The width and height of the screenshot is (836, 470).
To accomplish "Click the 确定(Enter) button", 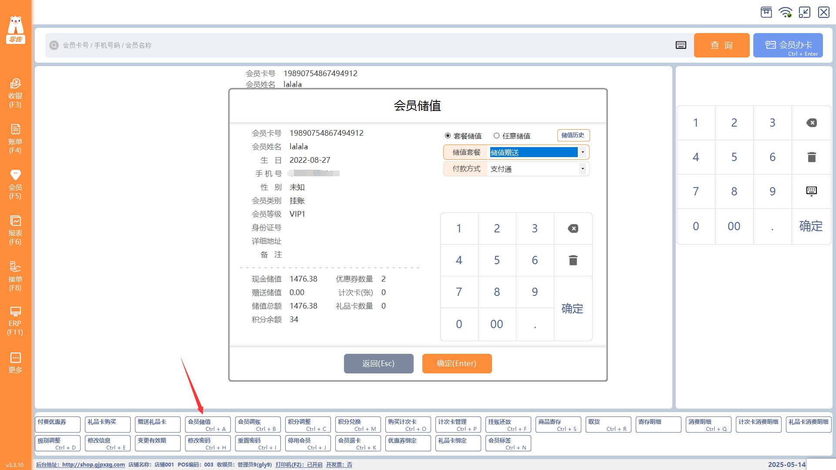I will click(457, 363).
